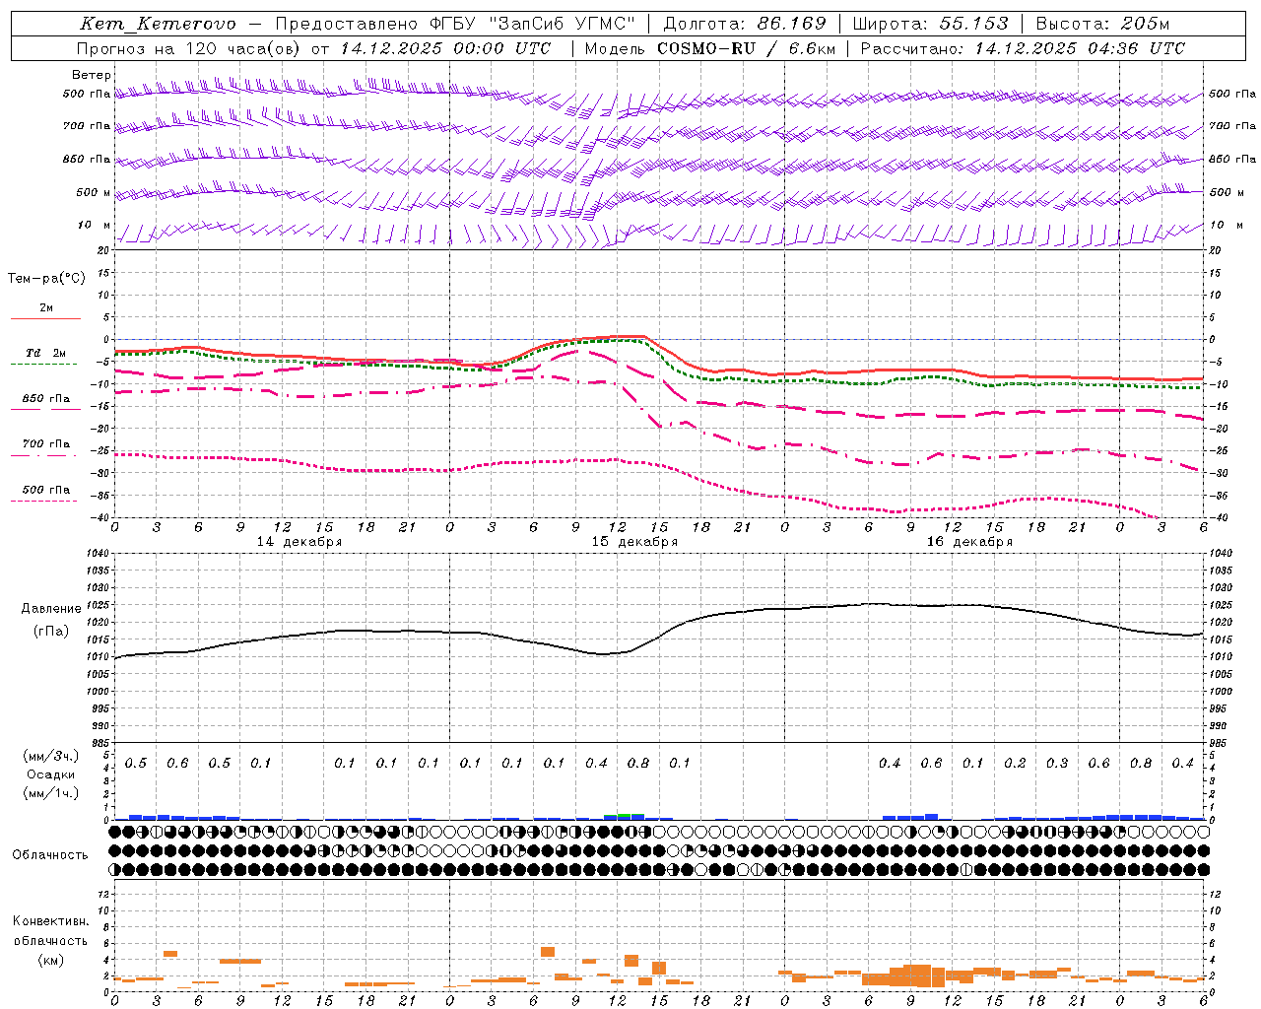Click the '0.2' precipitation value
The width and height of the screenshot is (1261, 1009).
pos(1015,764)
